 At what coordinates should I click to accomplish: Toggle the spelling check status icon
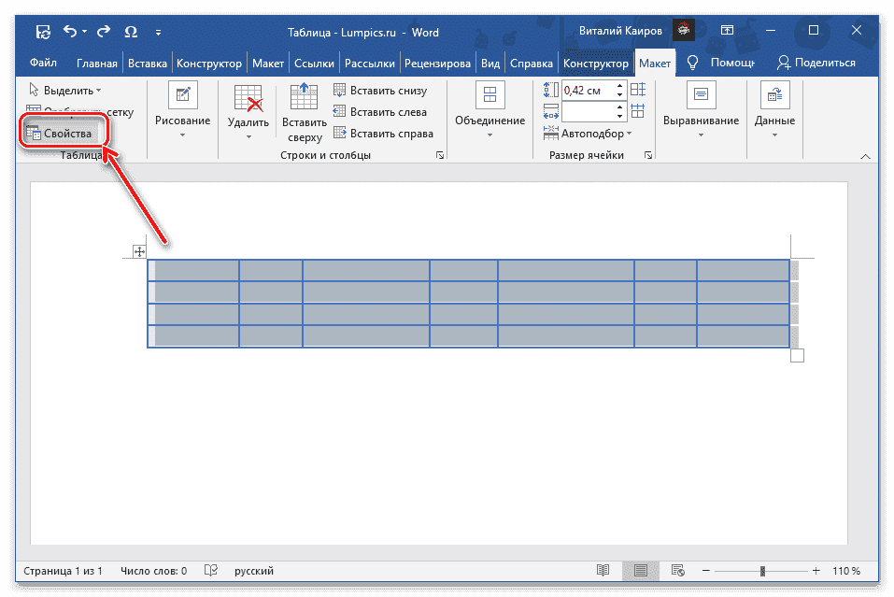click(x=212, y=571)
